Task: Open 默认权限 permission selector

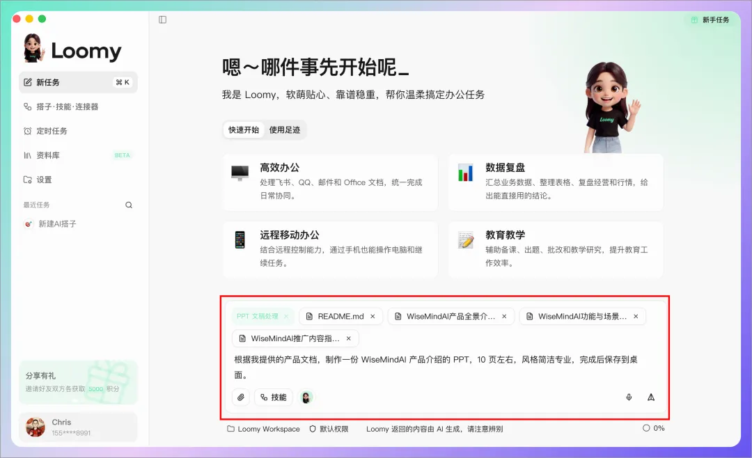Action: [329, 429]
